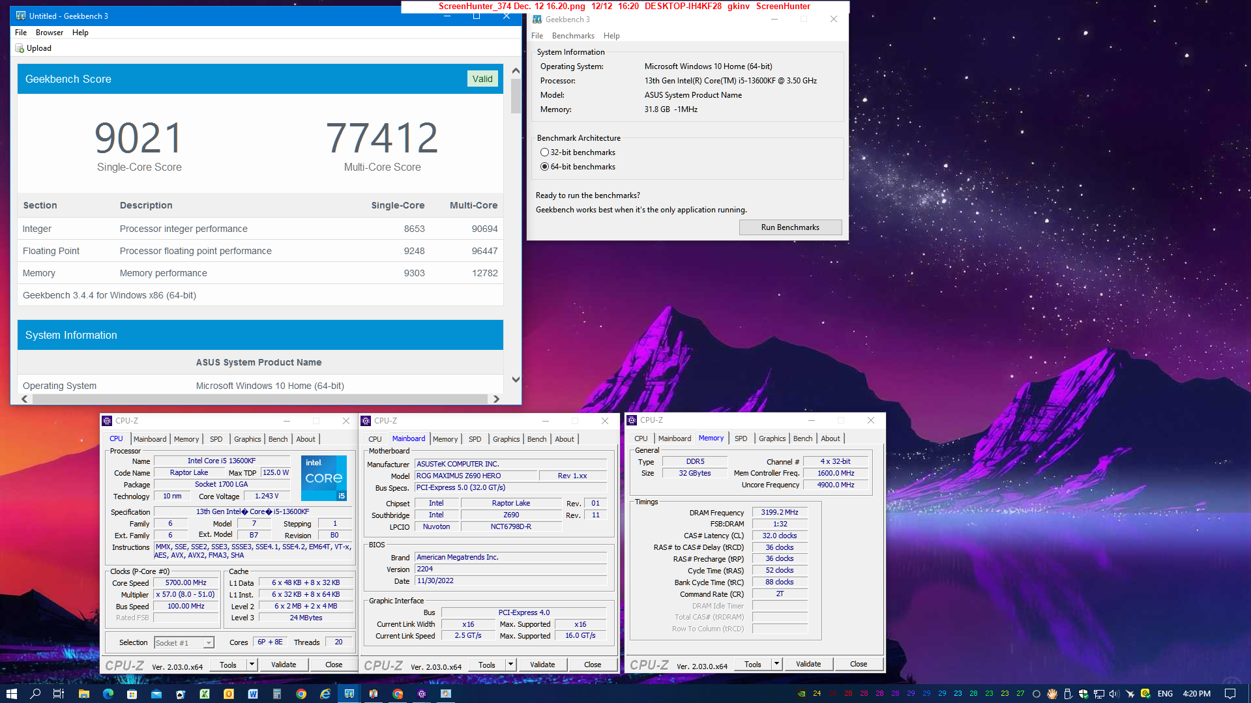
Task: Select Mainboard tab in right CPU-Z window
Action: coord(675,438)
